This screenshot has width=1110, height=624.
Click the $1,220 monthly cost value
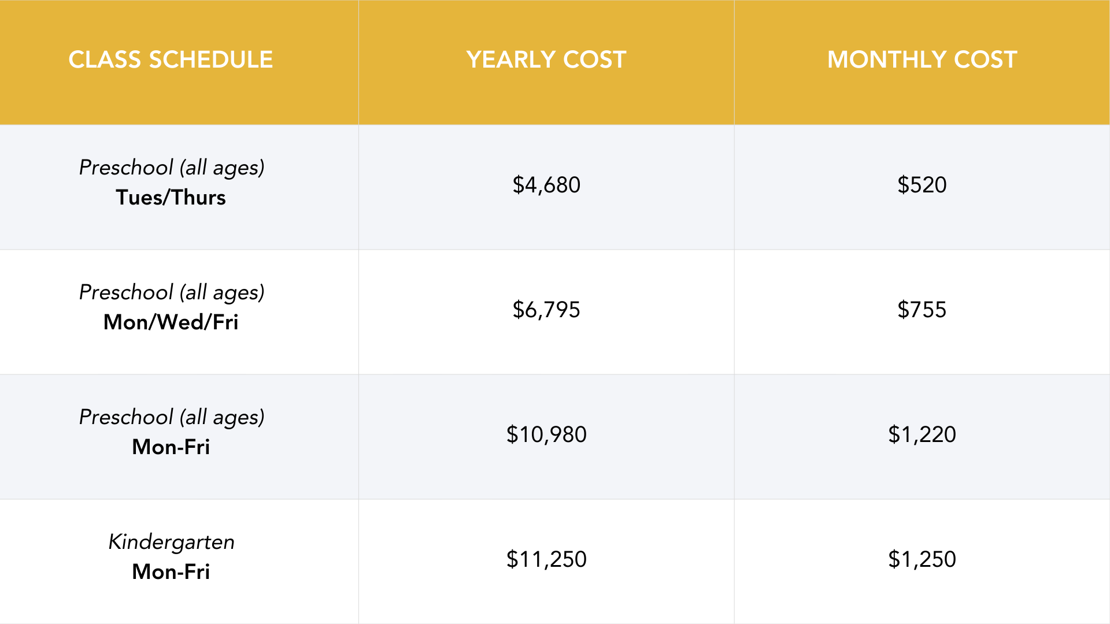922,434
